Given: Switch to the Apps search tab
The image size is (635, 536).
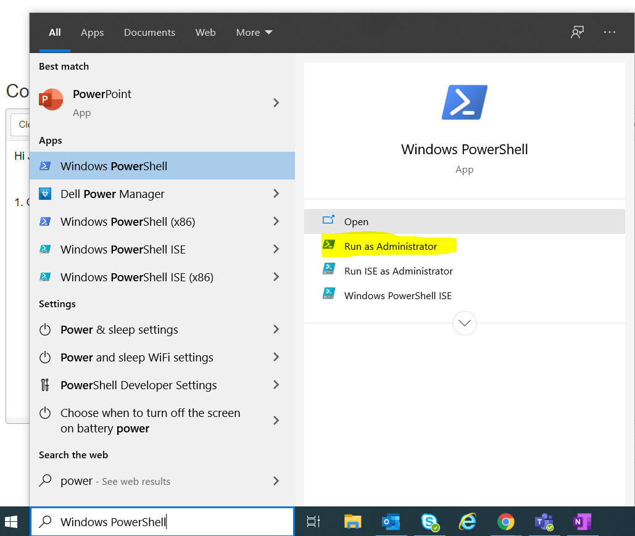Looking at the screenshot, I should (92, 33).
